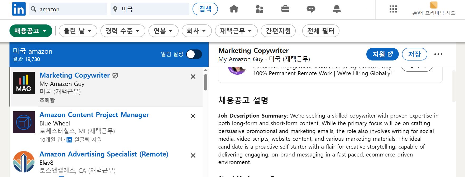Viewport: 465px width, 177px height.
Task: Go to the Home feed icon
Action: point(234,9)
